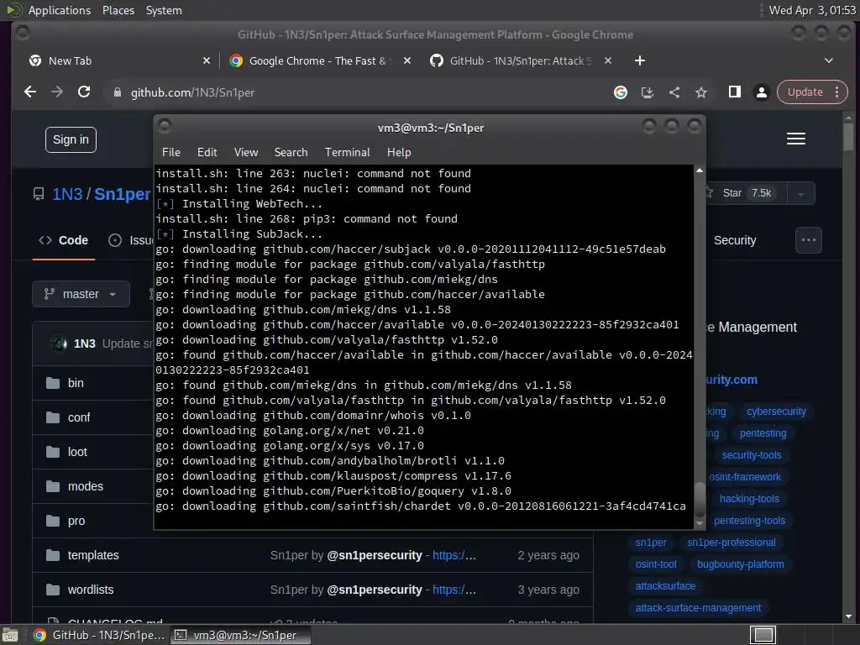Click the conf folder icon
This screenshot has height=645, width=860.
[53, 417]
